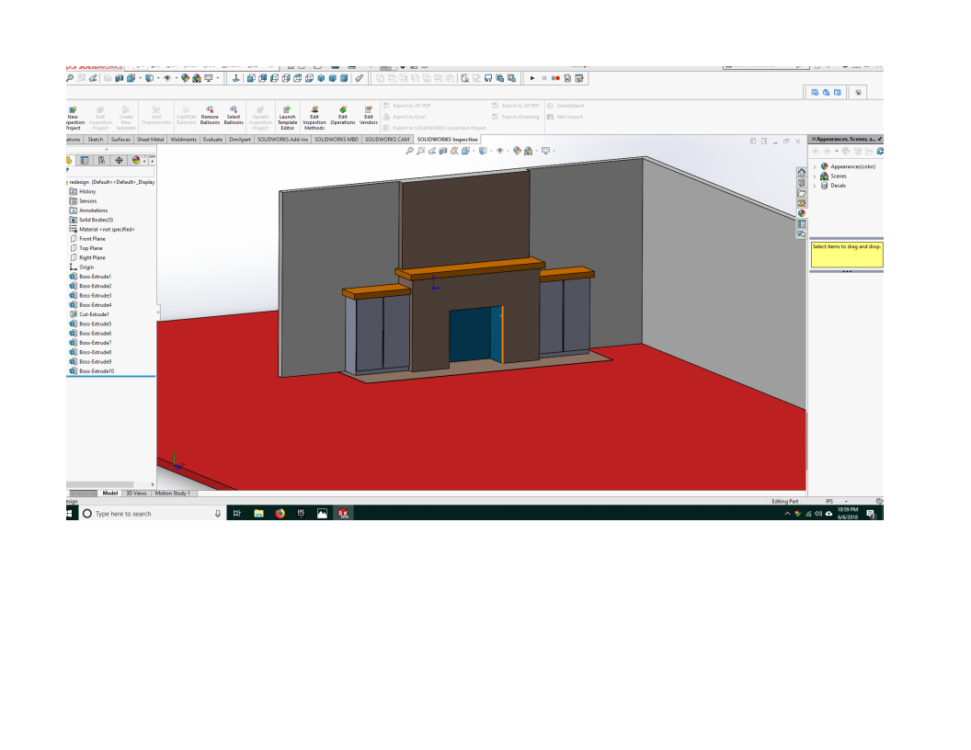Image resolution: width=971 pixels, height=750 pixels.
Task: Switch to the Sketch tab
Action: tap(96, 139)
